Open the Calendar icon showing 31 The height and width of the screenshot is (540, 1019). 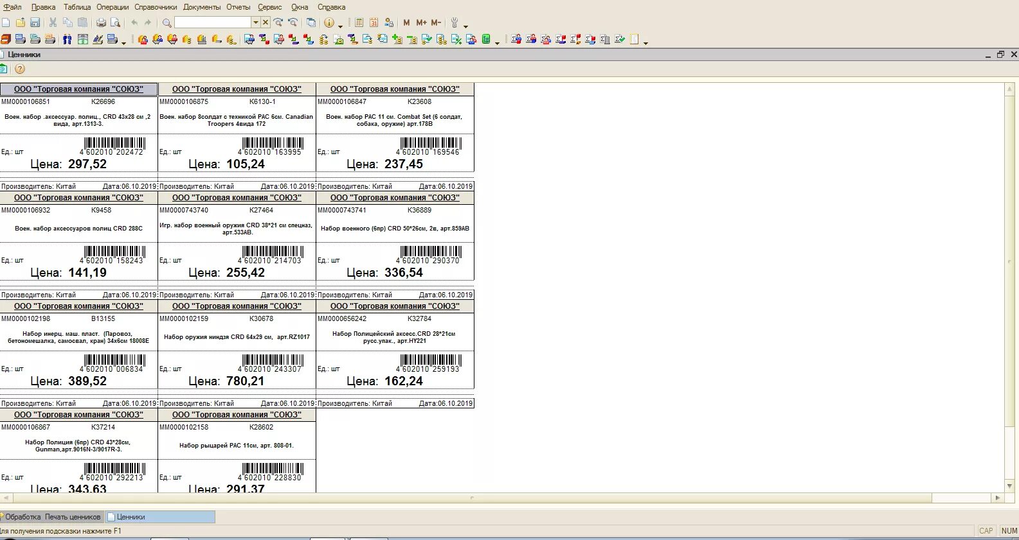pos(374,22)
